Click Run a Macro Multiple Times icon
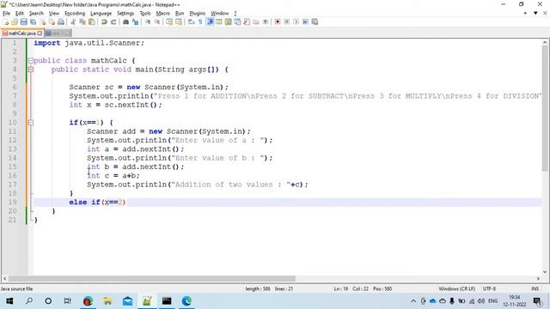 tap(305, 21)
